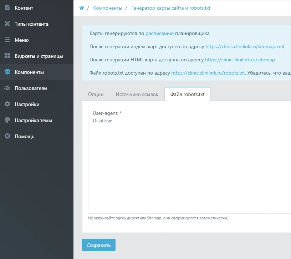The height and width of the screenshot is (259, 291).
Task: Open the расписанию scheduler link
Action: (x=159, y=34)
